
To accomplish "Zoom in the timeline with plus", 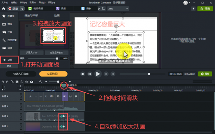I will click(70, 82).
